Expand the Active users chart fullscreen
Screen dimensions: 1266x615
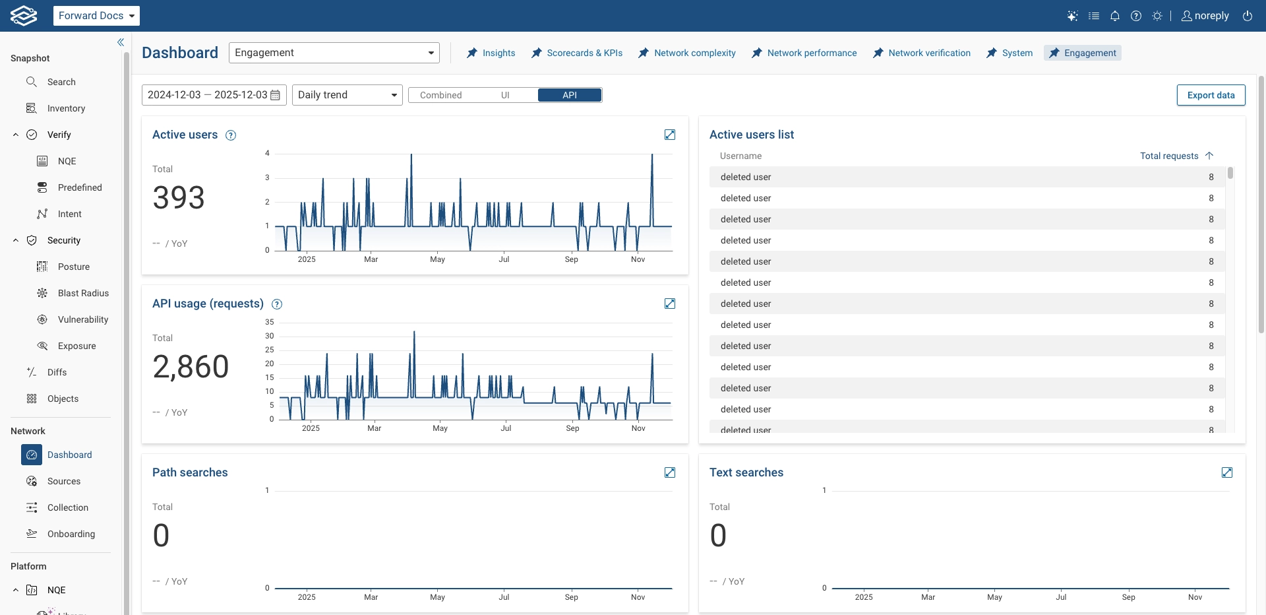tap(670, 135)
